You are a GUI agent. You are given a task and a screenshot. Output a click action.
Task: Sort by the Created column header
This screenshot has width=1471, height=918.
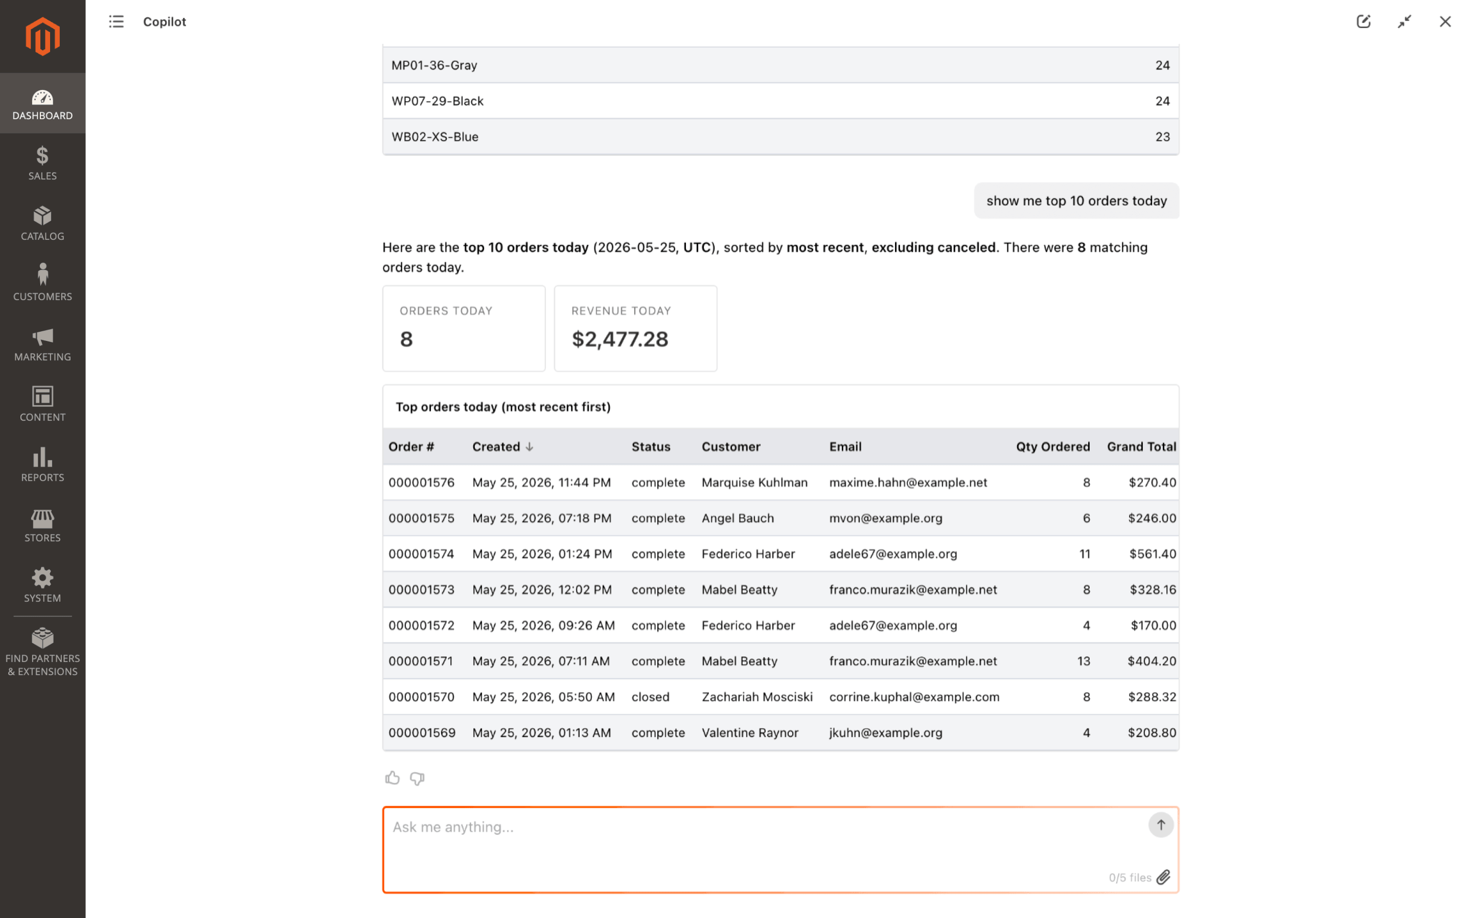(502, 447)
